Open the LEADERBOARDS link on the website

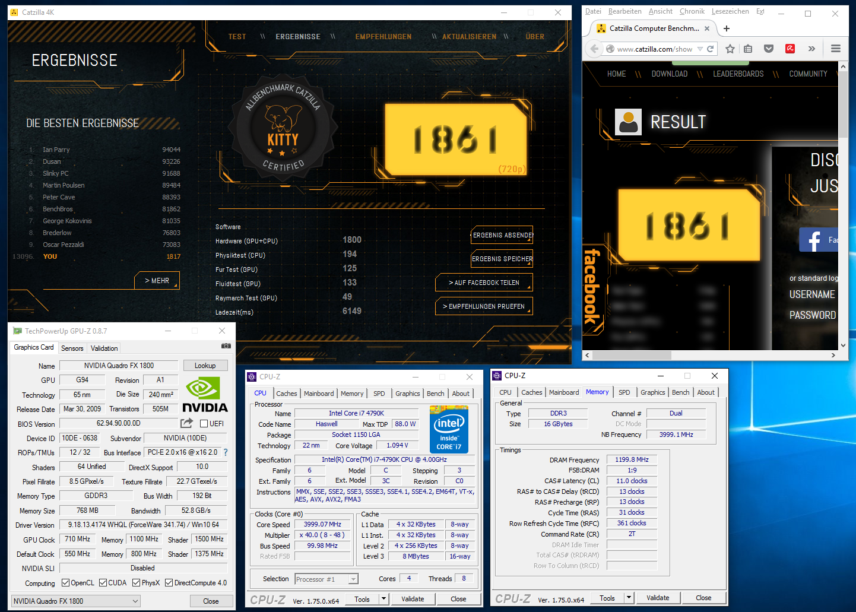tap(738, 74)
